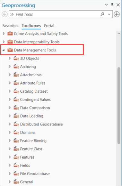Click into the Find Tools search box

tap(61, 14)
